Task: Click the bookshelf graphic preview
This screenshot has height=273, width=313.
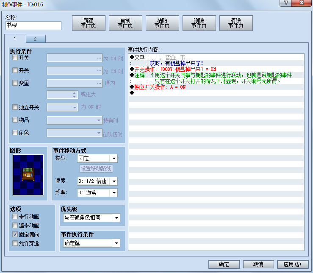Action: tap(28, 175)
